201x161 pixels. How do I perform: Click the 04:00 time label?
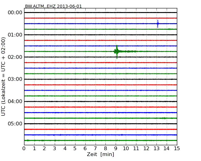15,102
